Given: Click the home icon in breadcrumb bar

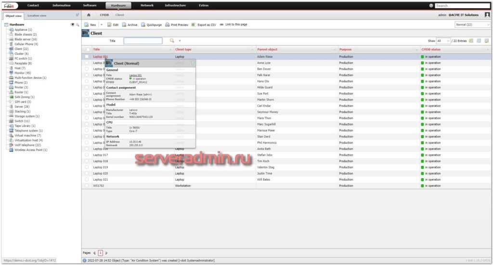Looking at the screenshot, I should (89, 15).
